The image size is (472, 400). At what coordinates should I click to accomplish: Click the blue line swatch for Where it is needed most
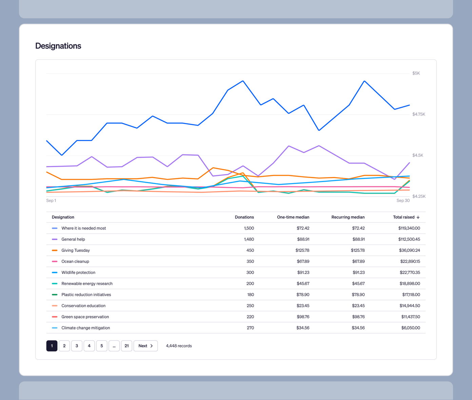[55, 228]
